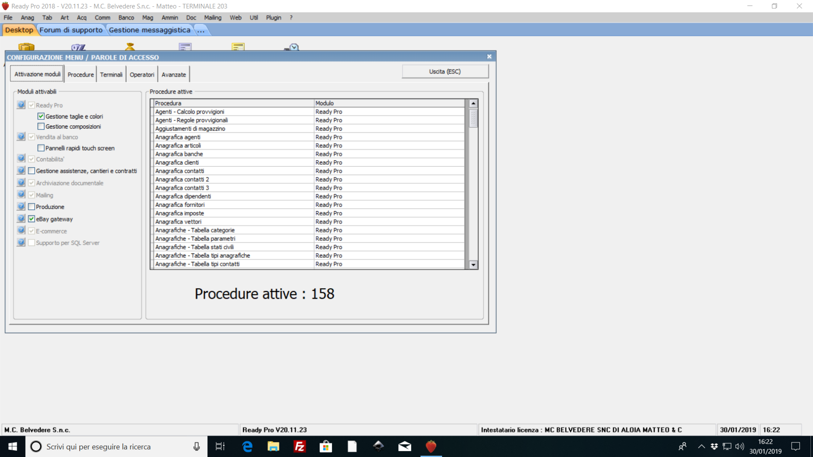Click the Windows taskbar search box
This screenshot has height=457, width=813.
[116, 446]
